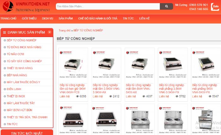This screenshot has height=135, width=221.
Task: Click gear icon beside Tủ nấu cơm
Action: tap(5, 54)
